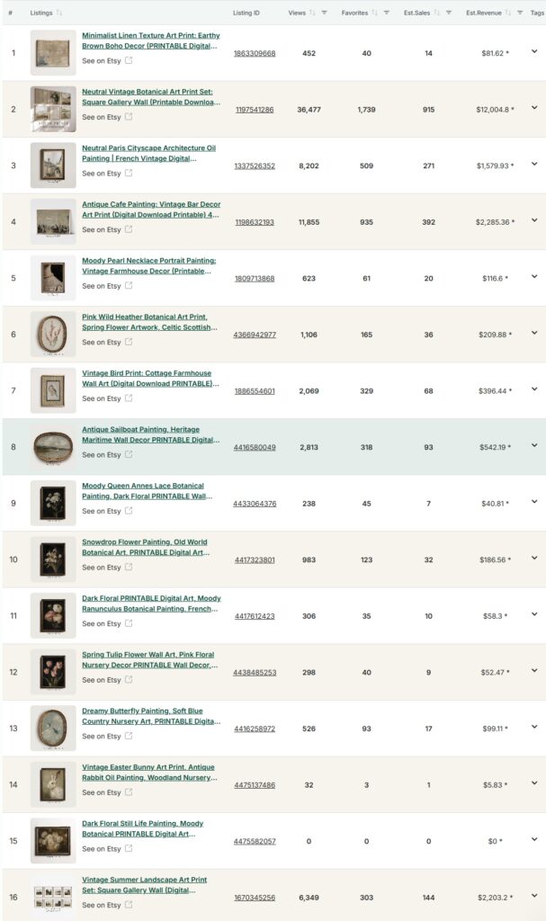Expand tags for Minimalist Linen Texture row
The width and height of the screenshot is (546, 921).
click(534, 52)
